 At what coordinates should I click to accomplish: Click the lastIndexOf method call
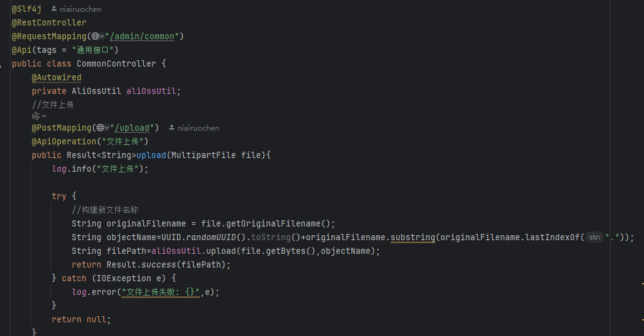point(552,237)
